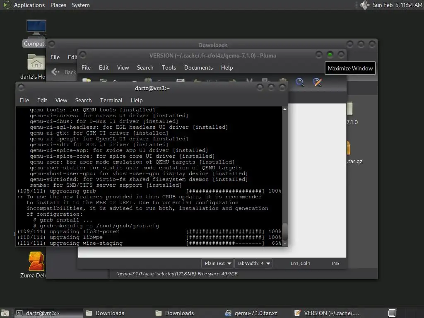Open the Edit menu in terminal window

pos(42,100)
